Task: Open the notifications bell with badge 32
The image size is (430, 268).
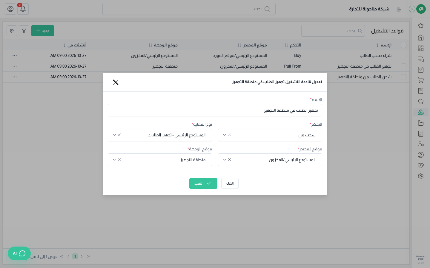Action: click(x=23, y=9)
